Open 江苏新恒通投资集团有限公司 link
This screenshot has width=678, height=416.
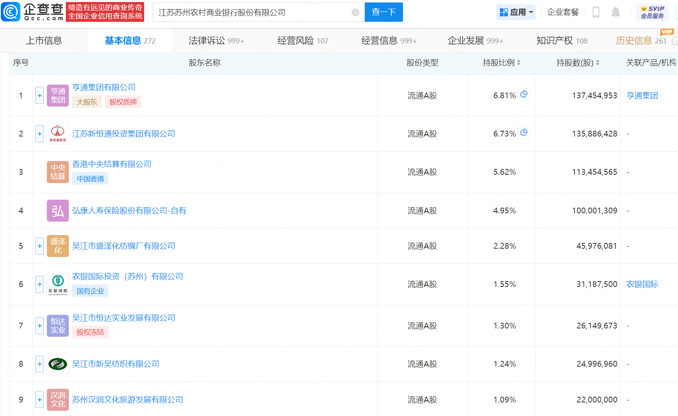coord(123,134)
